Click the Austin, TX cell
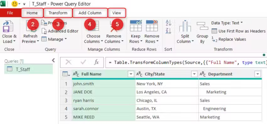267x124 pixels. coord(167,109)
